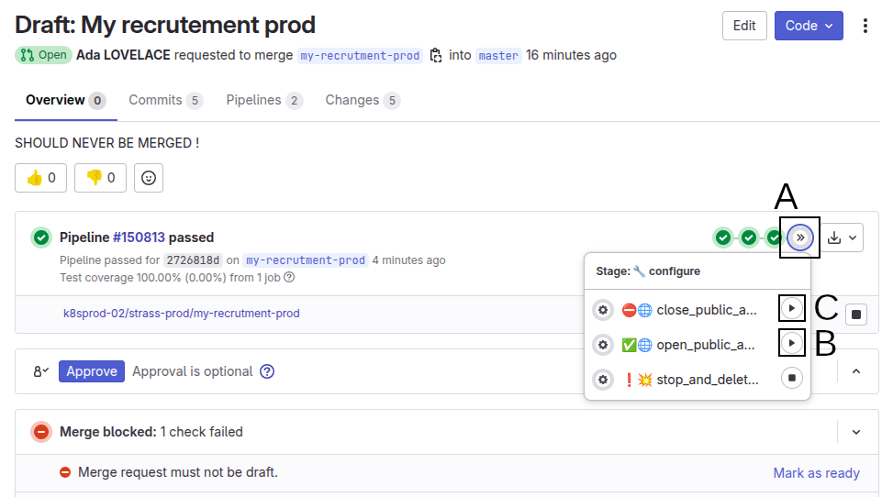Switch to the Commits tab
Screen dimensions: 893x497
pyautogui.click(x=165, y=100)
